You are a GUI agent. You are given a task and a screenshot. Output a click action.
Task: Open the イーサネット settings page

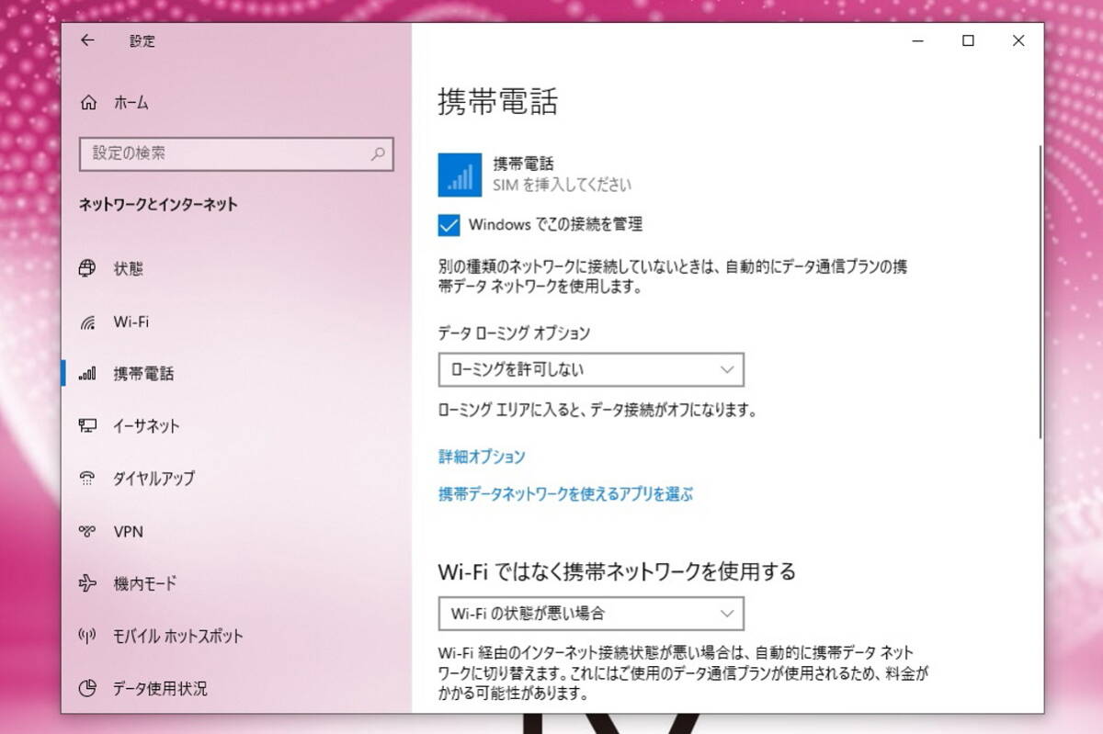[x=236, y=426]
